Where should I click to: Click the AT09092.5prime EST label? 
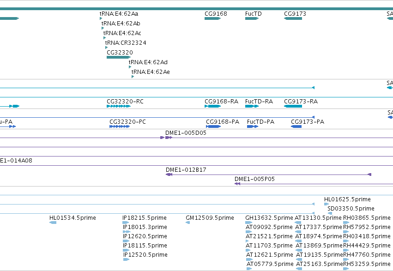point(269,227)
